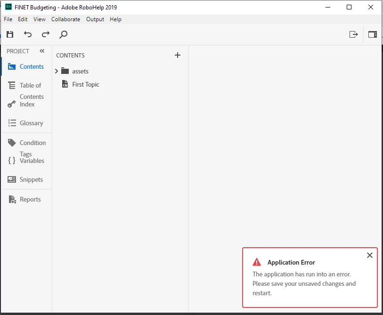This screenshot has height=315, width=383.
Task: Click the Quick Generate output icon
Action: pyautogui.click(x=353, y=34)
